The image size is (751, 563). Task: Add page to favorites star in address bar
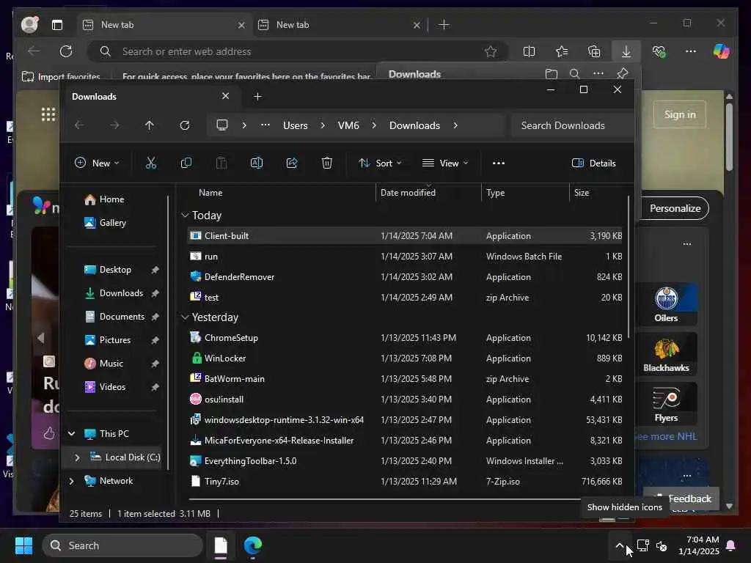[491, 51]
